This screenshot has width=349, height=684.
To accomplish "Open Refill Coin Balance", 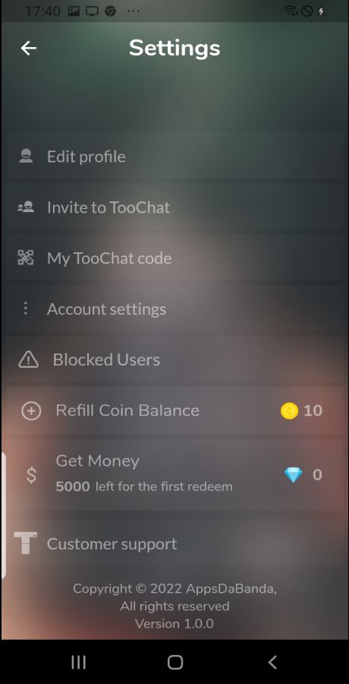I will point(174,410).
